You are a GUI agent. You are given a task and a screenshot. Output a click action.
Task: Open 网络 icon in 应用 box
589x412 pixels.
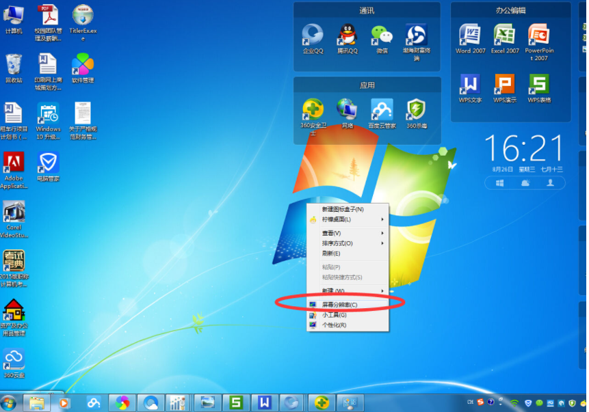tap(348, 113)
